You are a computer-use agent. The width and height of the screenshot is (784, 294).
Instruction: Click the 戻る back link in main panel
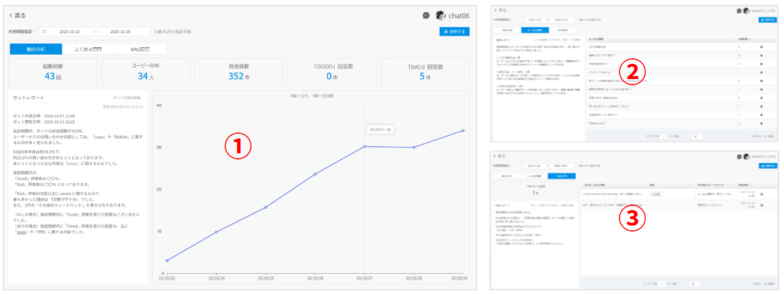pyautogui.click(x=19, y=15)
